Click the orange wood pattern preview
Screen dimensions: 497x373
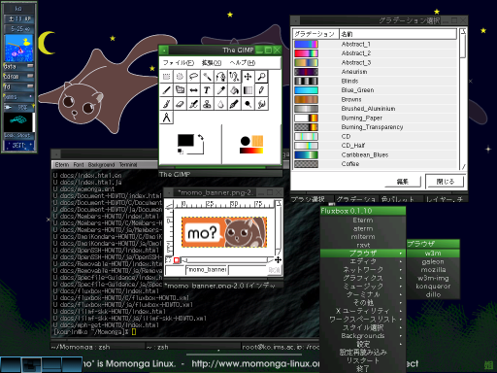(x=257, y=141)
